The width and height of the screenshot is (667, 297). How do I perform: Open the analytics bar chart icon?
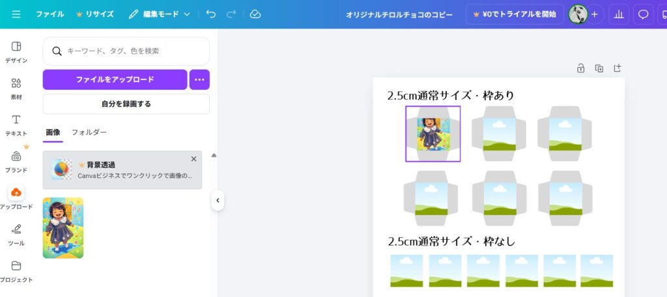click(618, 14)
